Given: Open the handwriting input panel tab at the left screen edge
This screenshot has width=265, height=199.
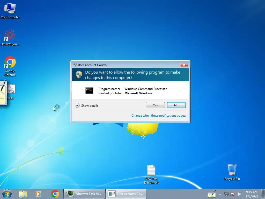Looking at the screenshot, I should pos(3,92).
